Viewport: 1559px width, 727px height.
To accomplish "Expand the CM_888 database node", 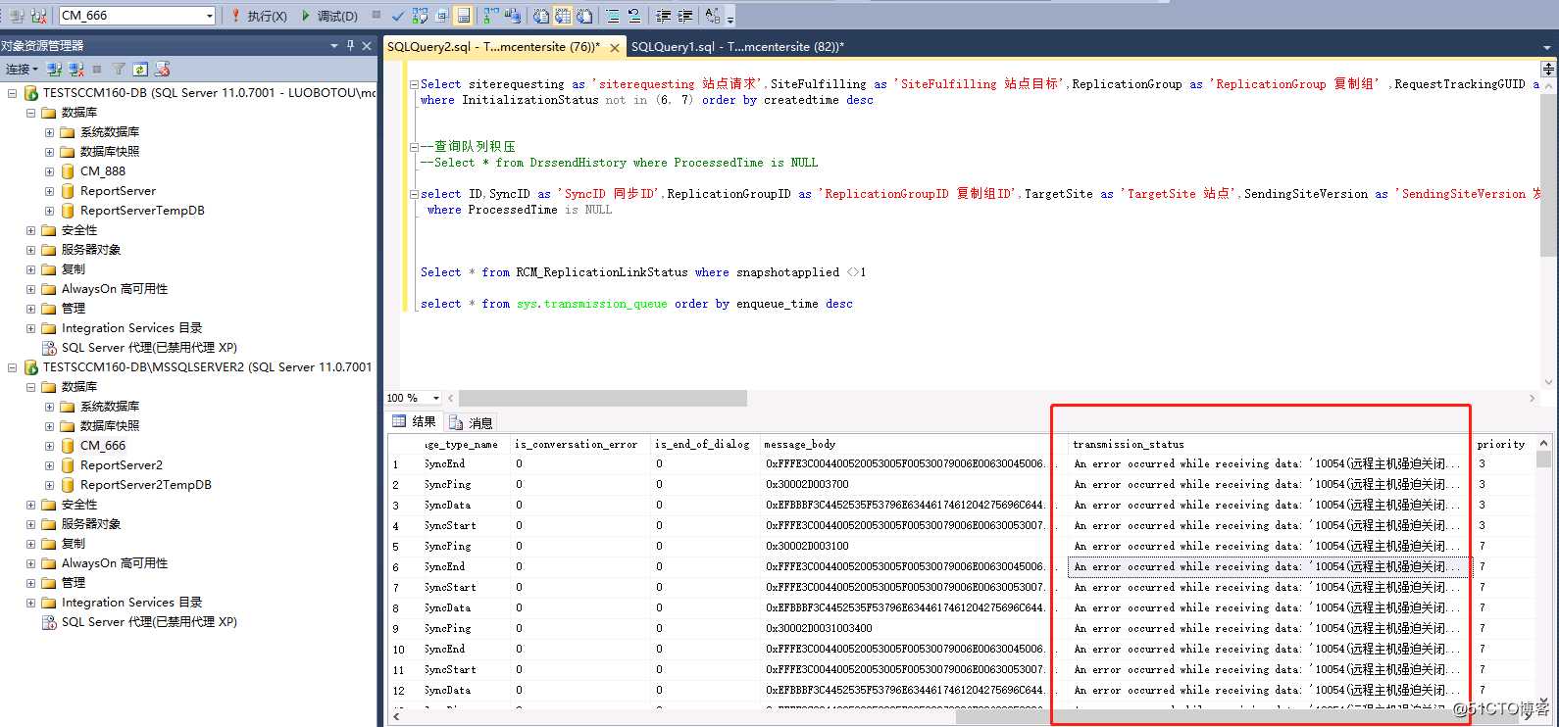I will 49,171.
